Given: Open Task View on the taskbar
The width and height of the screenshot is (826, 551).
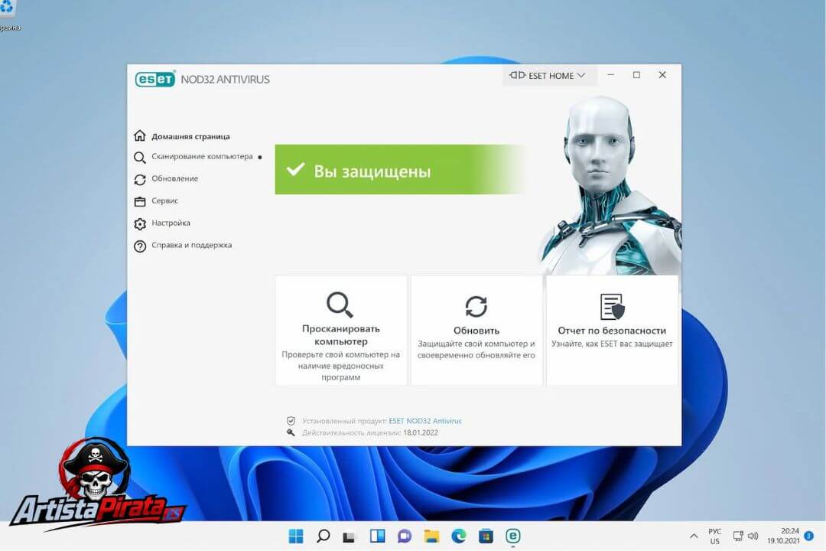Looking at the screenshot, I should pyautogui.click(x=349, y=536).
